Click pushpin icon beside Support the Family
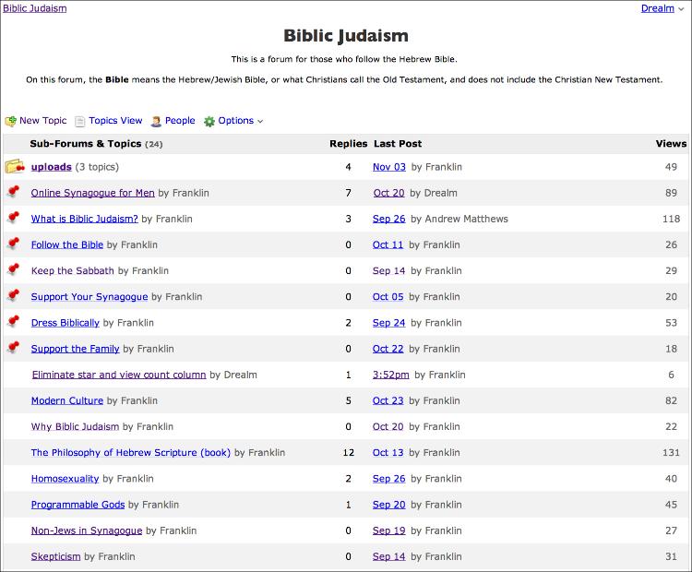Viewport: 692px width, 572px height. [13, 348]
